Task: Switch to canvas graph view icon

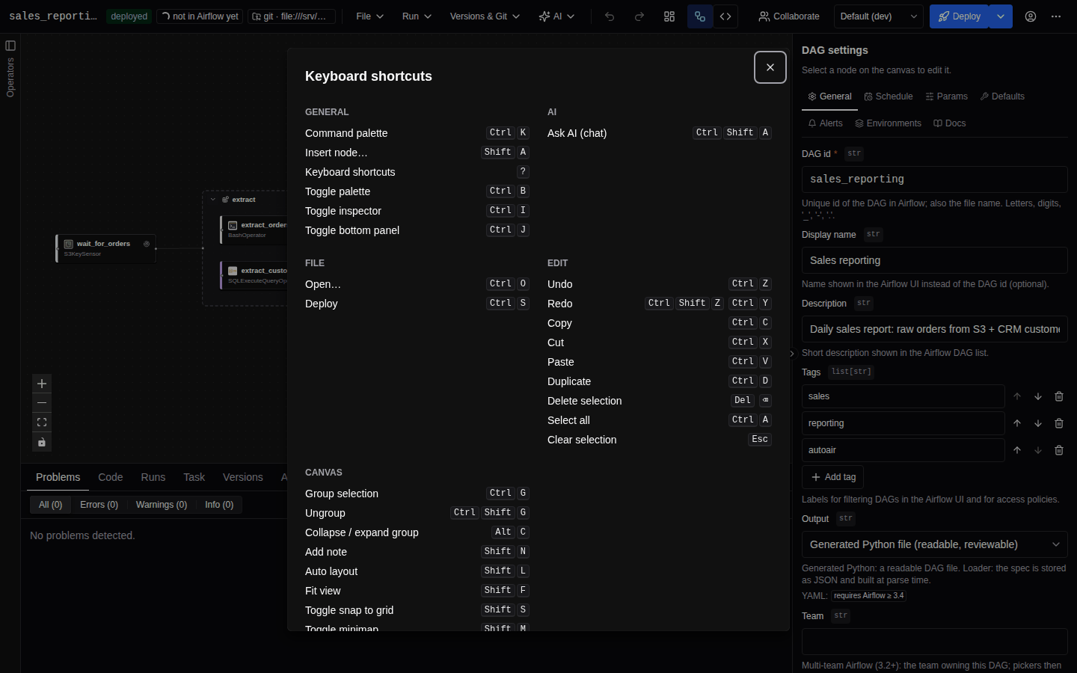Action: click(x=700, y=16)
